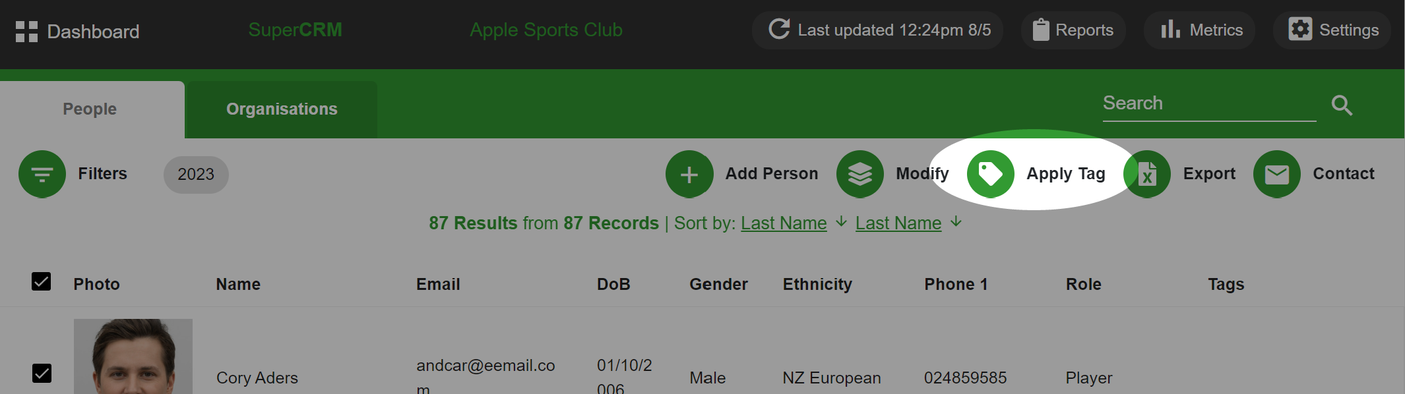The image size is (1405, 394).
Task: Click into the Search field
Action: (1209, 104)
